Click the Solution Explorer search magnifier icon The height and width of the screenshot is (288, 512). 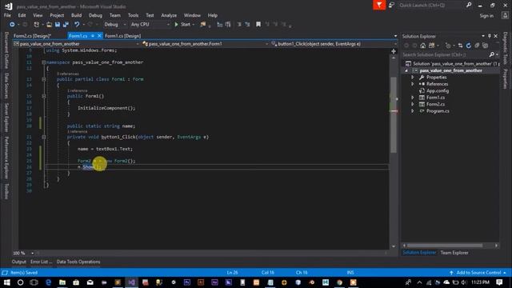pyautogui.click(x=492, y=54)
